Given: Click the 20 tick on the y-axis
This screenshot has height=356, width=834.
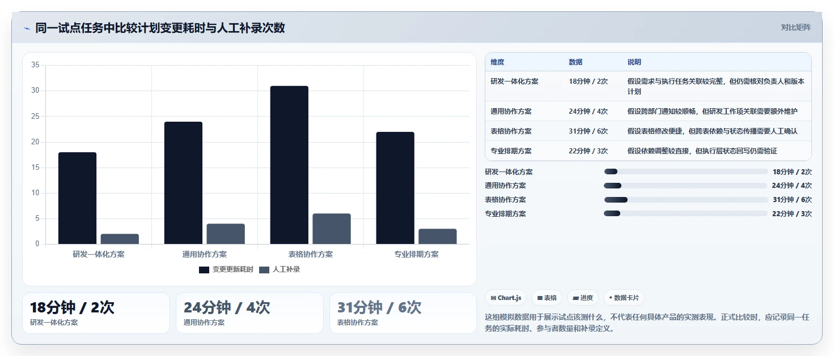Looking at the screenshot, I should click(x=35, y=142).
